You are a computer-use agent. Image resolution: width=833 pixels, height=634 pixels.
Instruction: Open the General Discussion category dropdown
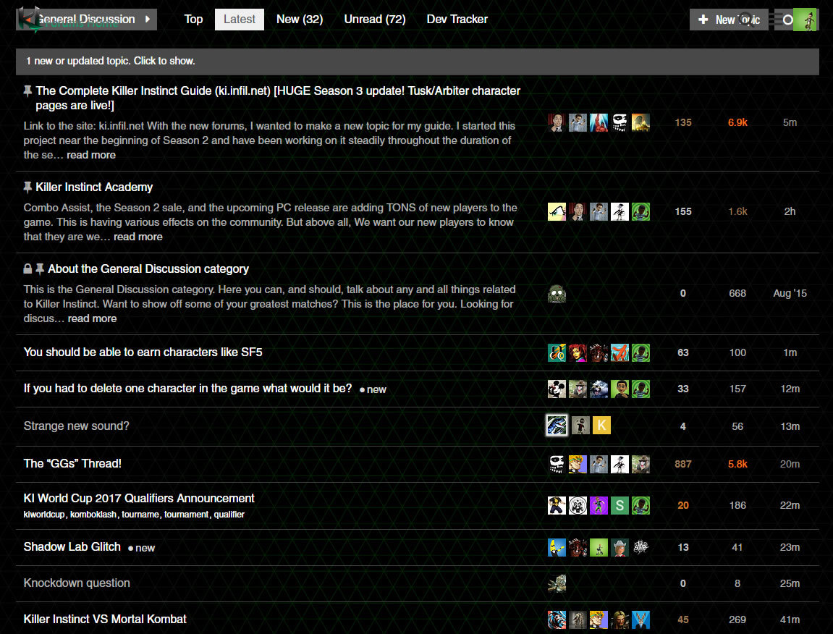[x=86, y=20]
